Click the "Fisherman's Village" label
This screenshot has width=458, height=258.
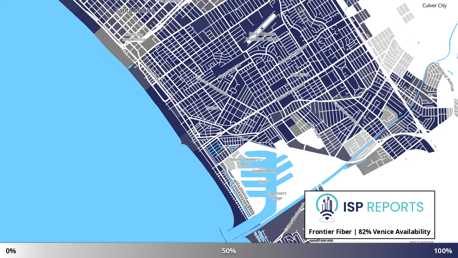pos(276,196)
